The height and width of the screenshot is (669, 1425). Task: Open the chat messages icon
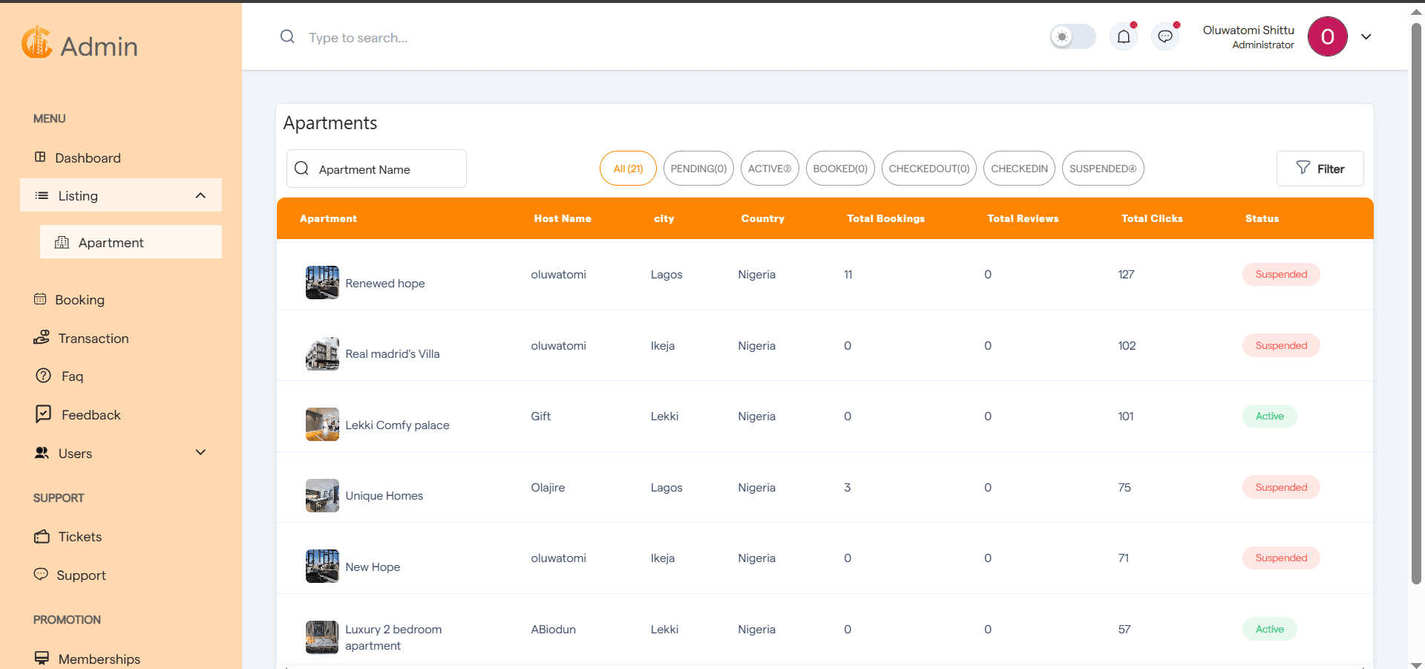[1165, 36]
